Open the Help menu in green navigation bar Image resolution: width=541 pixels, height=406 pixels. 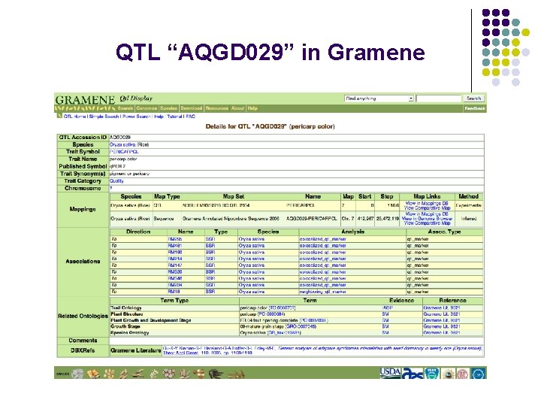click(x=252, y=108)
